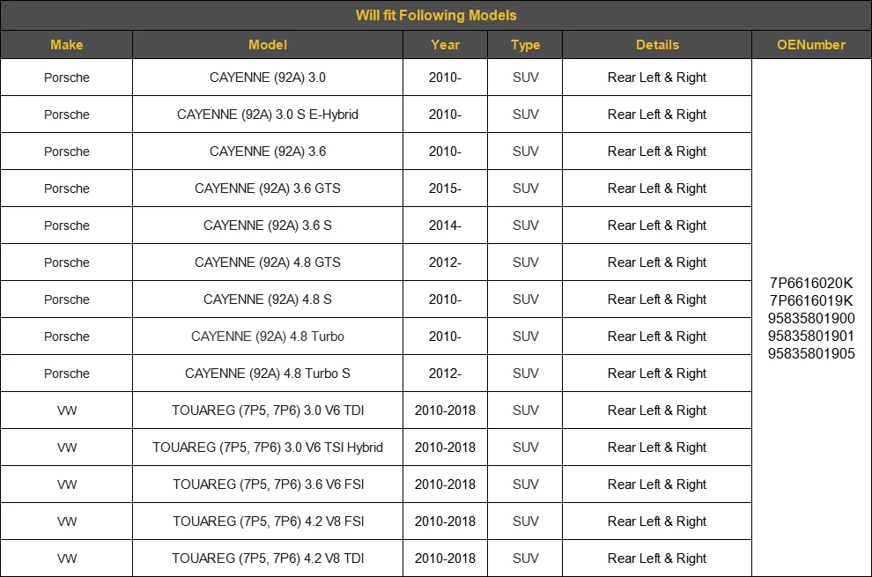Screen dimensions: 872x577
Task: Select the Year column header
Action: pos(445,45)
